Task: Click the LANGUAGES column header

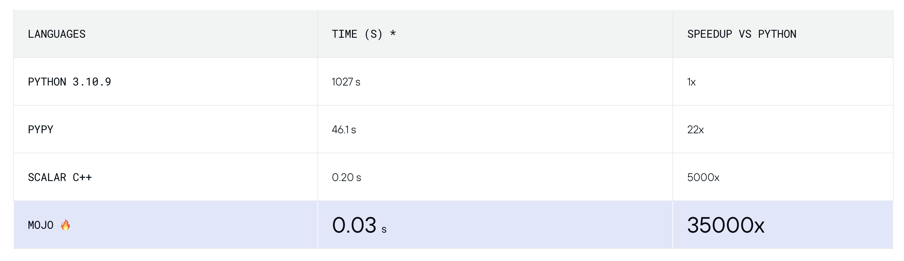Action: coord(56,34)
